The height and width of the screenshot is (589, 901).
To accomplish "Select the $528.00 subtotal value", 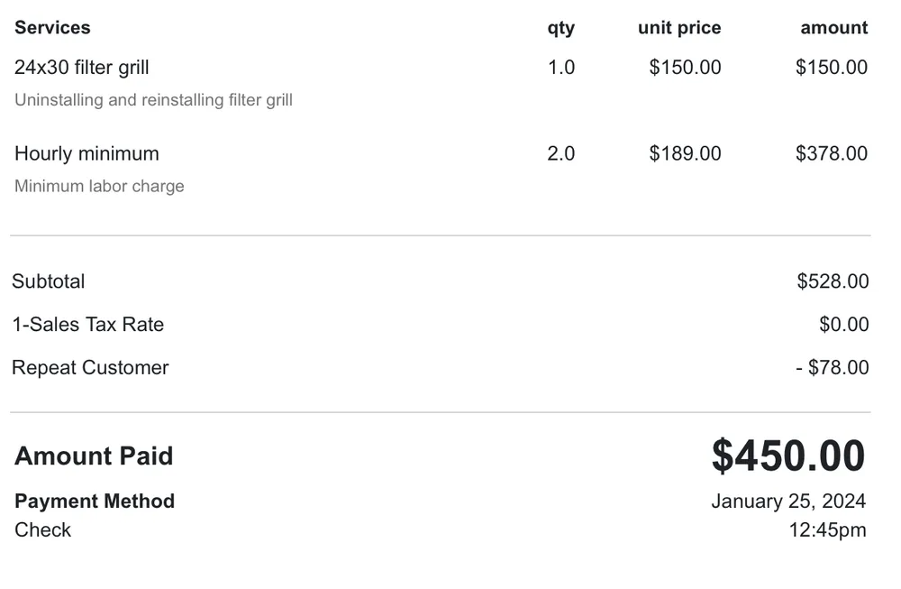I will pyautogui.click(x=833, y=281).
